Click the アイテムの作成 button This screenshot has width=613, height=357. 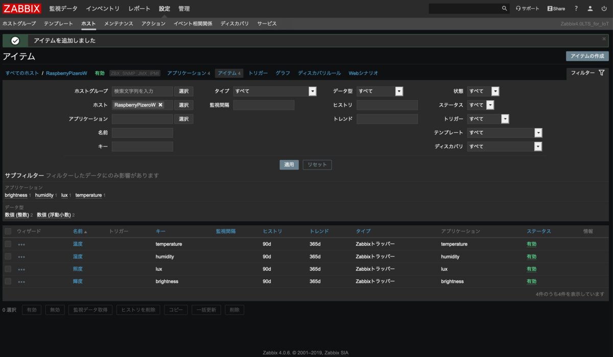587,56
